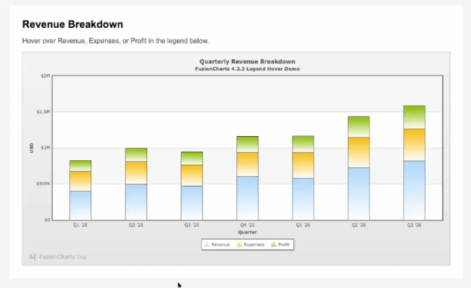
Task: Click the Q1 '26 Profit bar segment
Action: pos(303,144)
